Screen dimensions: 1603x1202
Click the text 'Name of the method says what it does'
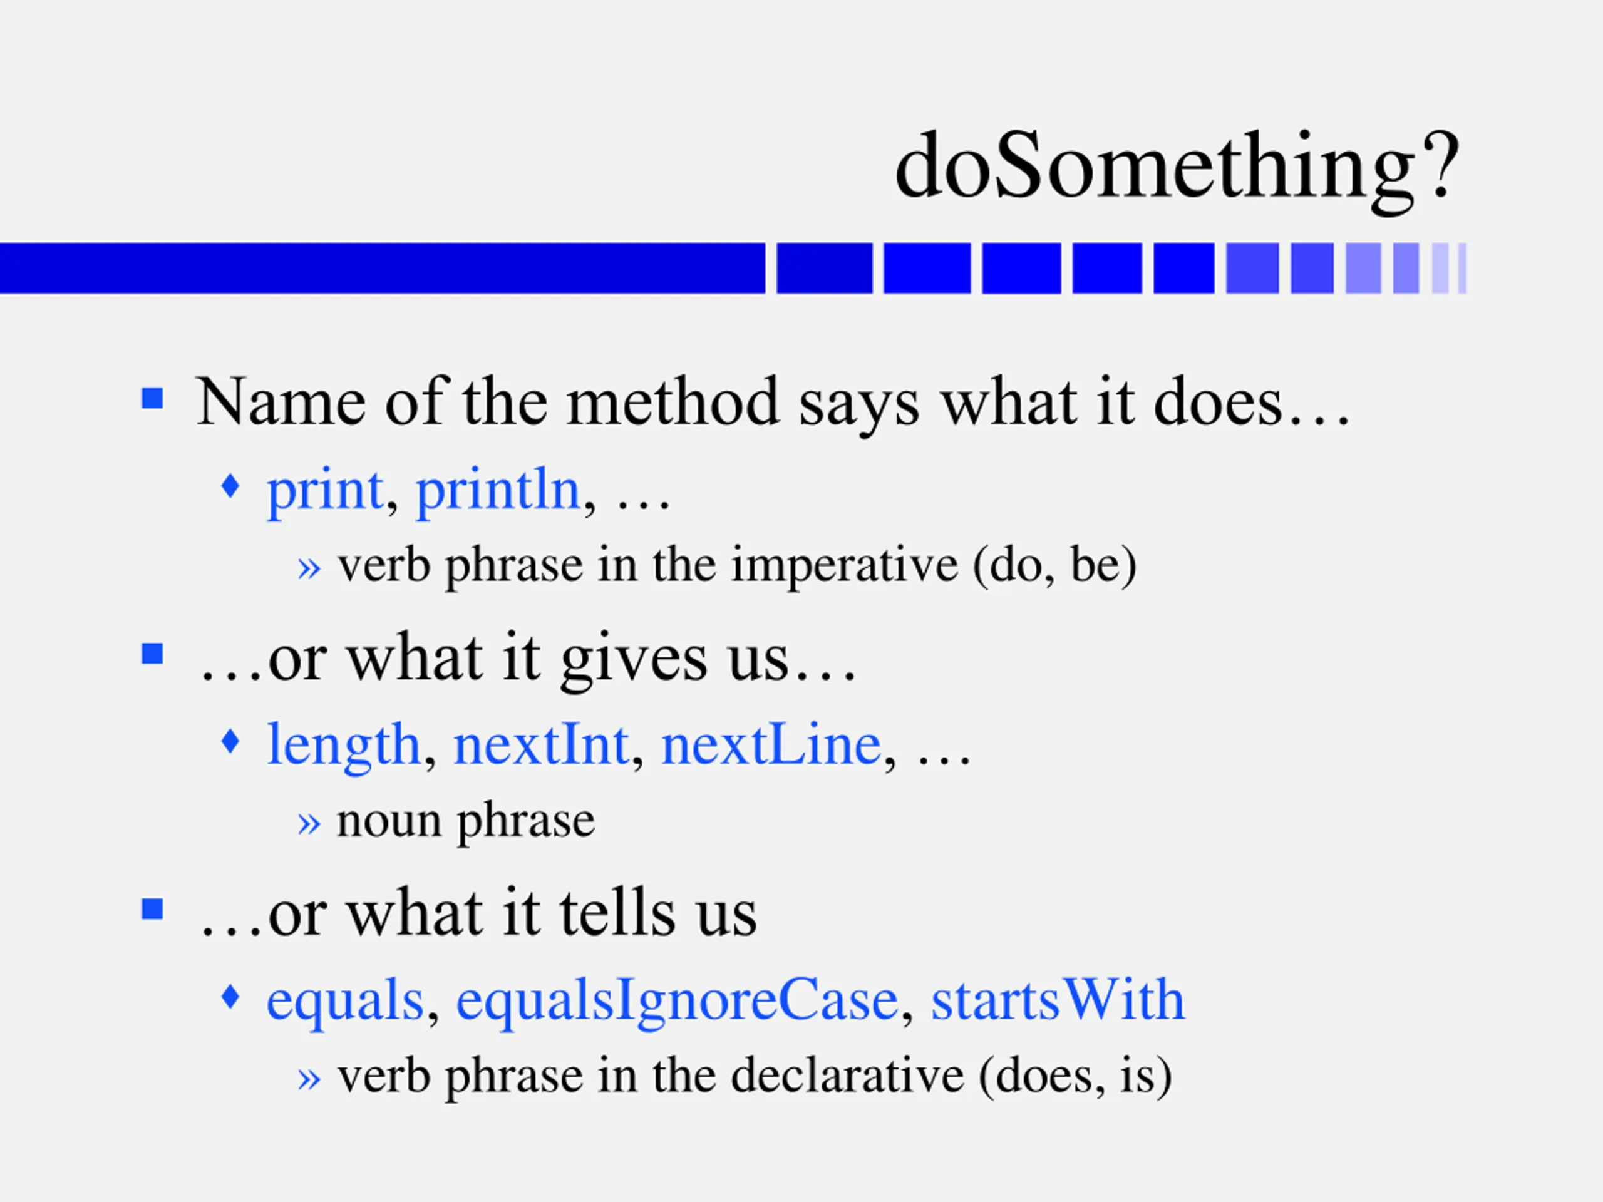click(739, 403)
